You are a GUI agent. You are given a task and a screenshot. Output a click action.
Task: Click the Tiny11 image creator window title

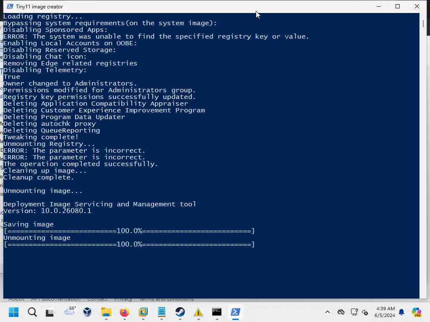[39, 7]
